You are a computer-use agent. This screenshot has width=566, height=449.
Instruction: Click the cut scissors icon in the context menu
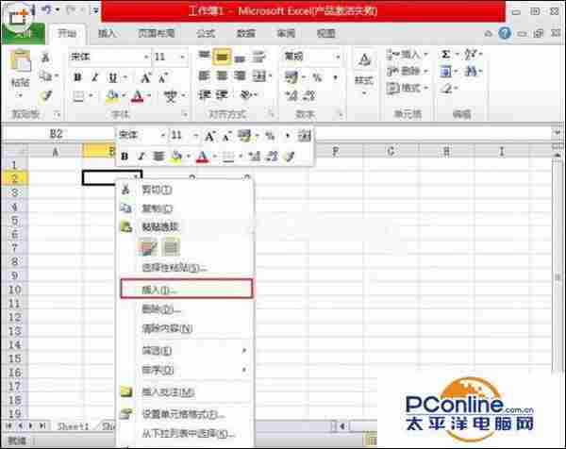coord(125,189)
